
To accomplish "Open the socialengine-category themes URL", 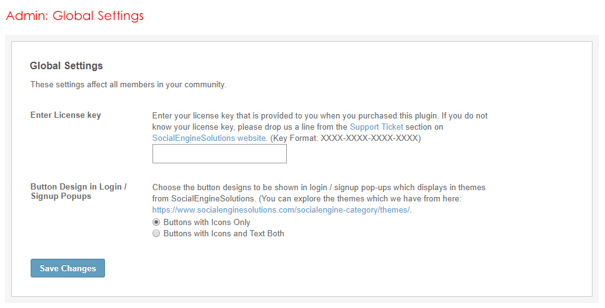I will click(x=281, y=210).
